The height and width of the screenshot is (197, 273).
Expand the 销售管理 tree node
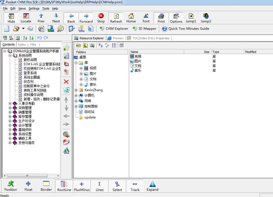(x=10, y=112)
